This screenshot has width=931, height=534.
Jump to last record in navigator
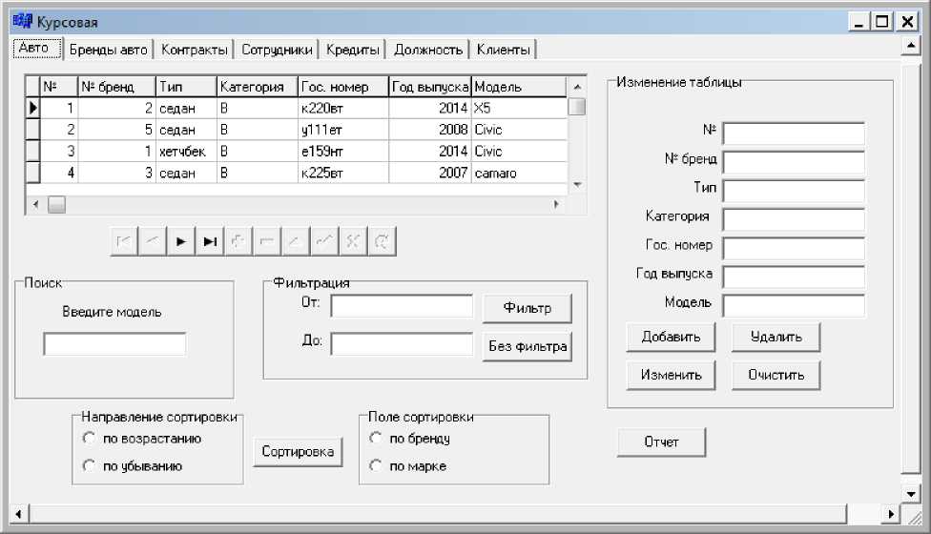click(210, 241)
